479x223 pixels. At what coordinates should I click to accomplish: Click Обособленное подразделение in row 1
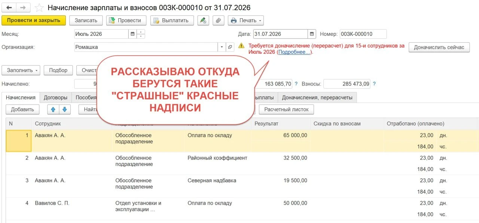tap(134, 138)
